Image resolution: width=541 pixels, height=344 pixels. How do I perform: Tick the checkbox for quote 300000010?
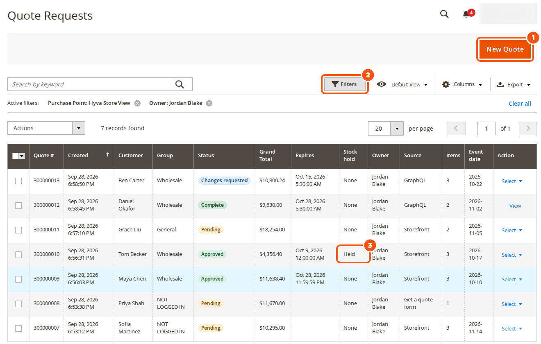pyautogui.click(x=18, y=255)
